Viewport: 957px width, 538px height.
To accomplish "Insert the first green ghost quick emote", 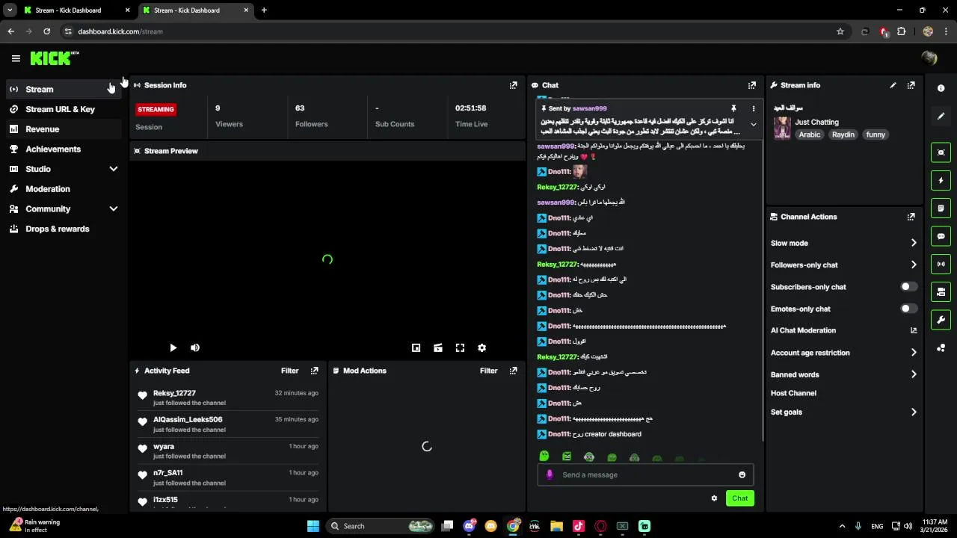I will (x=544, y=457).
